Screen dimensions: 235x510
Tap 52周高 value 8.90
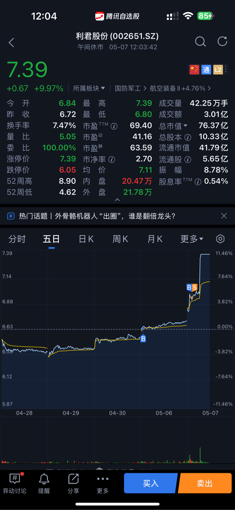click(x=67, y=181)
